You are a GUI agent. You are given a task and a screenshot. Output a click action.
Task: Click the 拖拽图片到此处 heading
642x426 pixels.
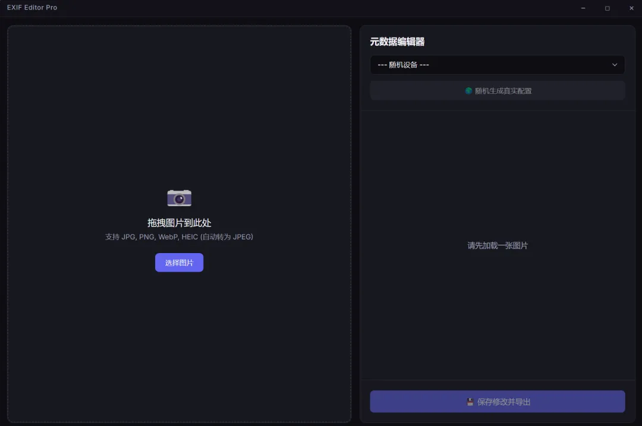point(180,223)
